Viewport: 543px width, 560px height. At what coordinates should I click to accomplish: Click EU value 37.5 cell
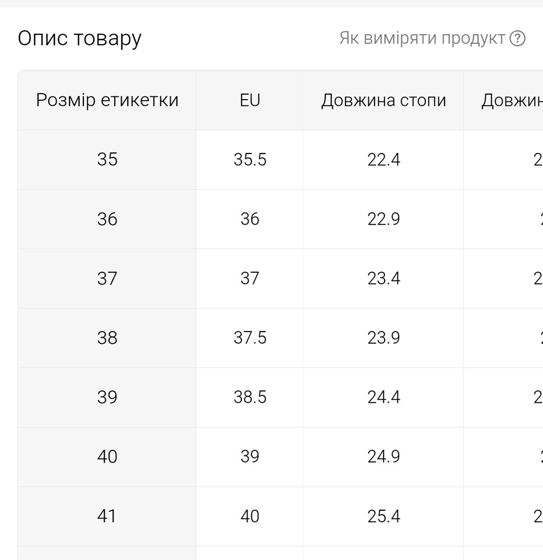250,338
